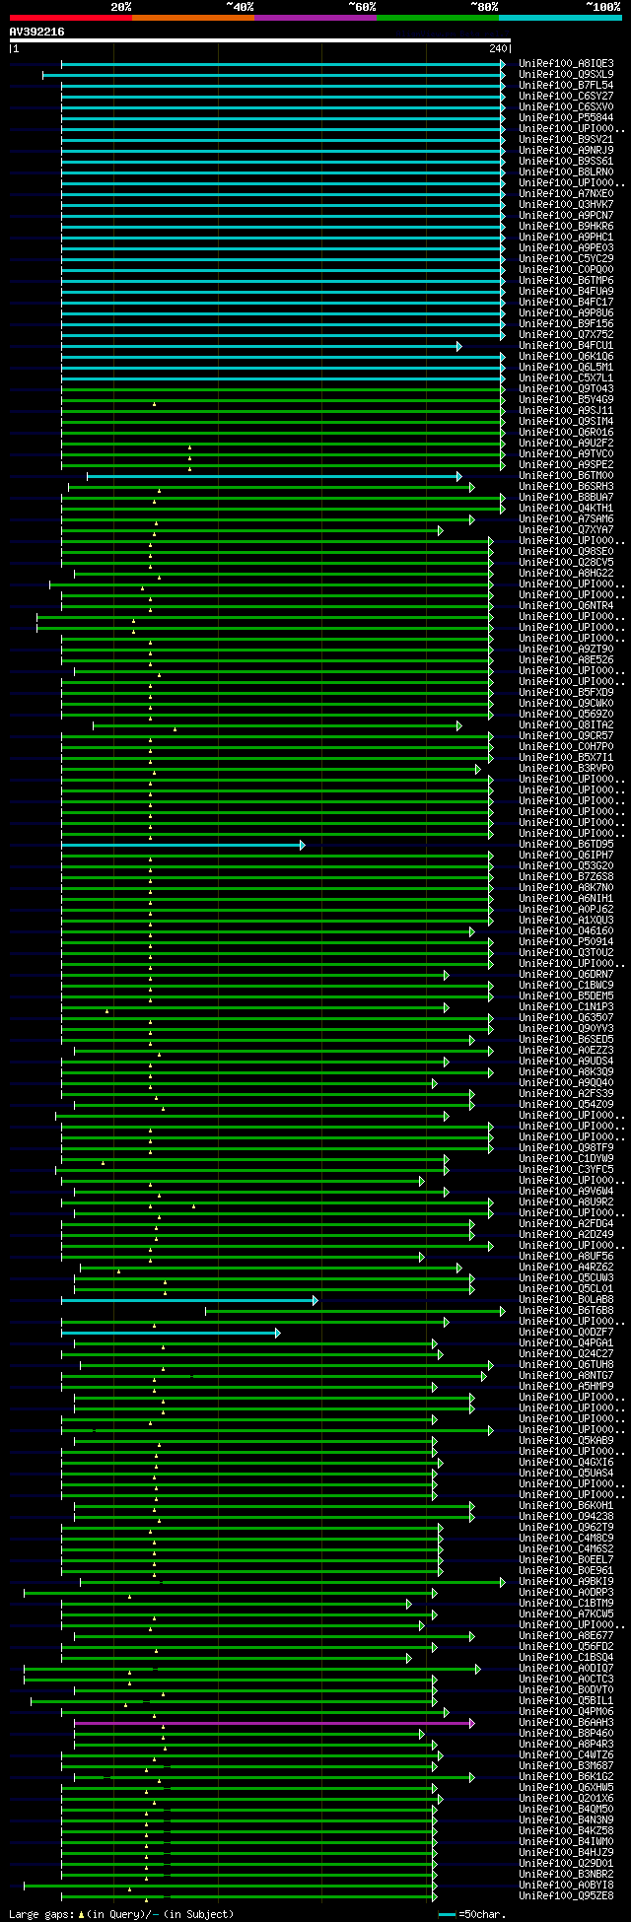The height and width of the screenshot is (1922, 631).
Task: Select the UniRef100_Q28CV5 label
Action: tap(566, 562)
